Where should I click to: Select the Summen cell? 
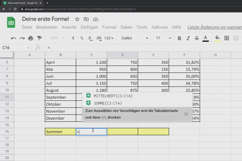pos(60,132)
